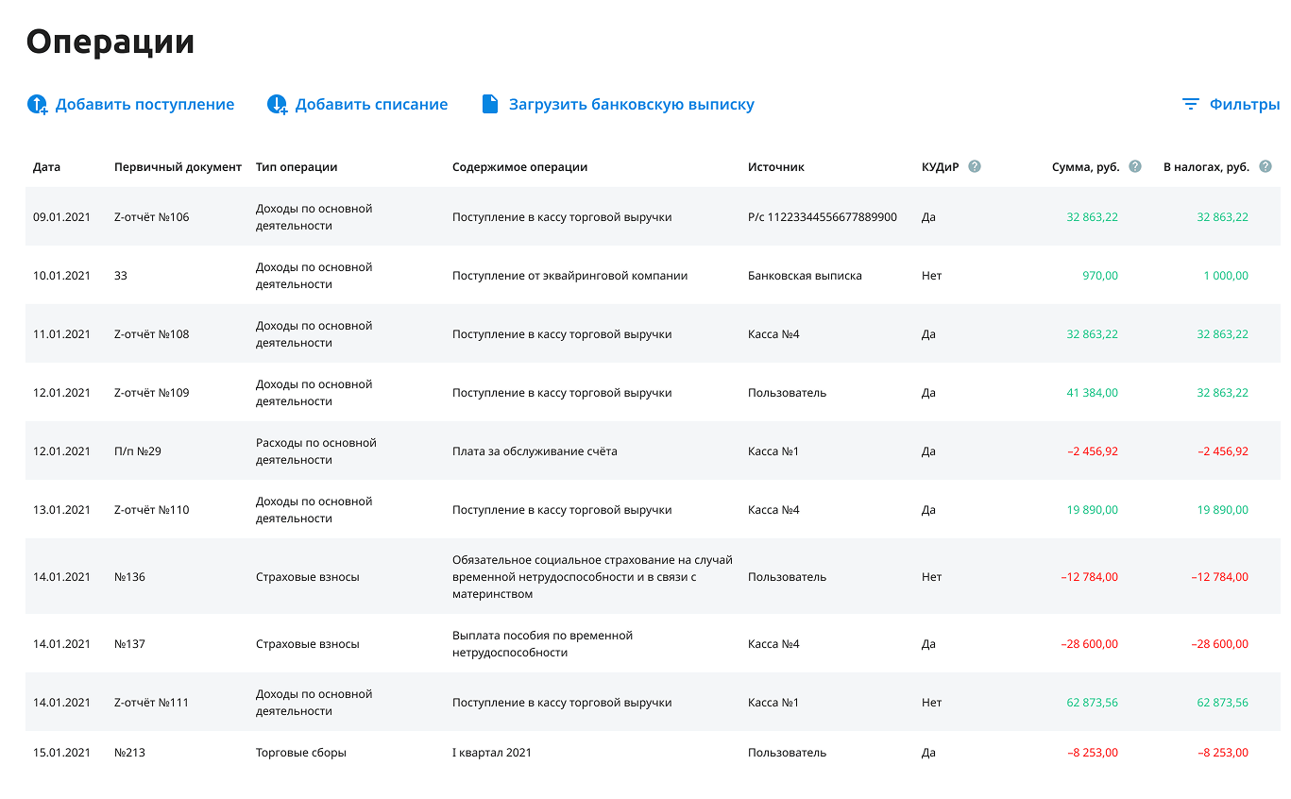Click the add expense plus icon
Image resolution: width=1291 pixels, height=799 pixels.
point(277,104)
